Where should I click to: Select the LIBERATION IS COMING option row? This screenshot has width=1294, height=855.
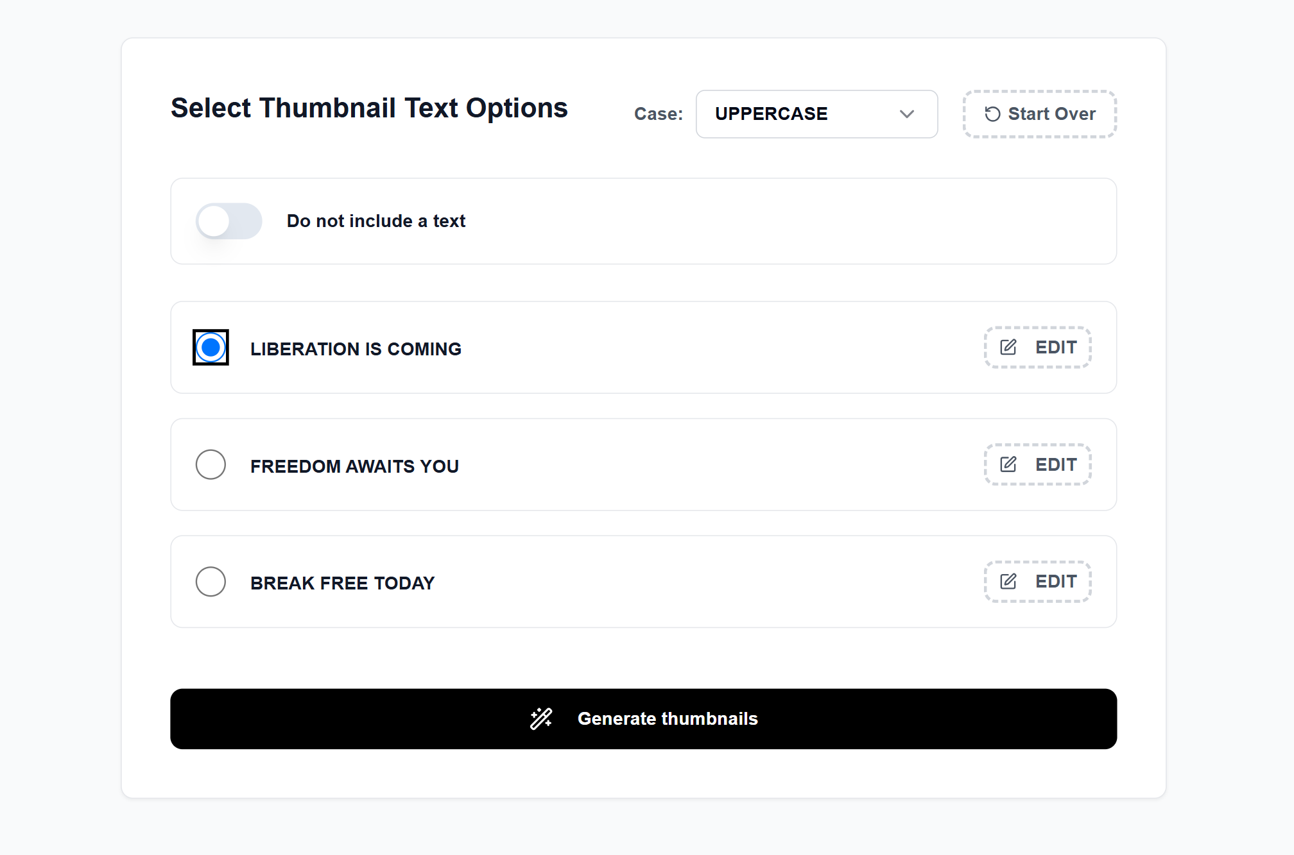pos(355,348)
